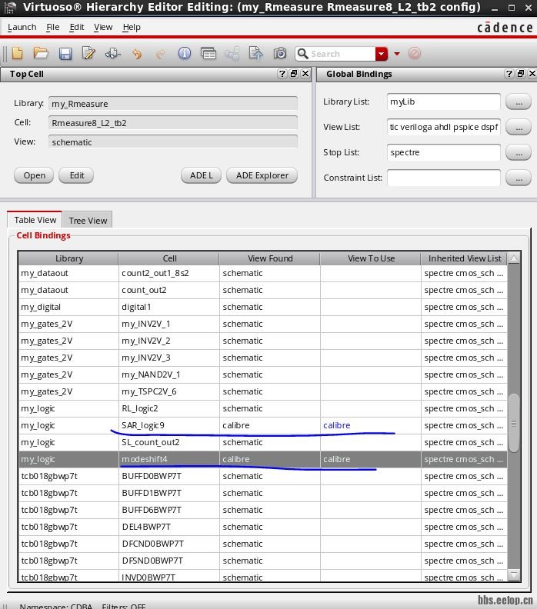Click the Undo arrow icon
Viewport: 537px width, 609px height.
click(137, 54)
